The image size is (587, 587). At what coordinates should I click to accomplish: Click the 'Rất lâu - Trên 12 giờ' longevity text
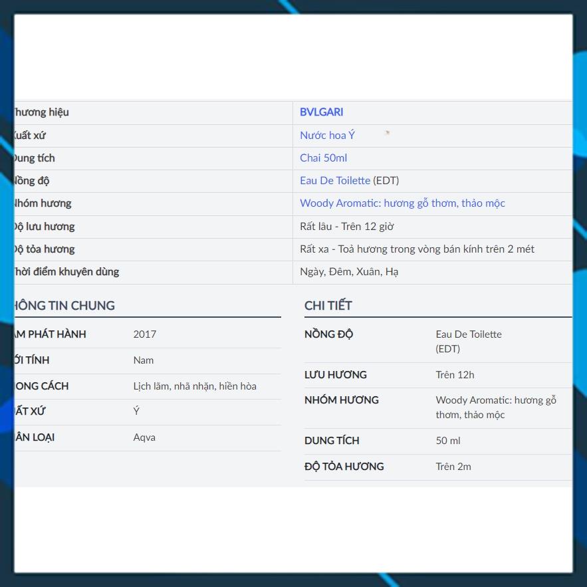point(346,227)
